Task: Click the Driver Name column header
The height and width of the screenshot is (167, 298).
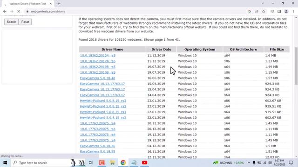Action: [x=112, y=49]
